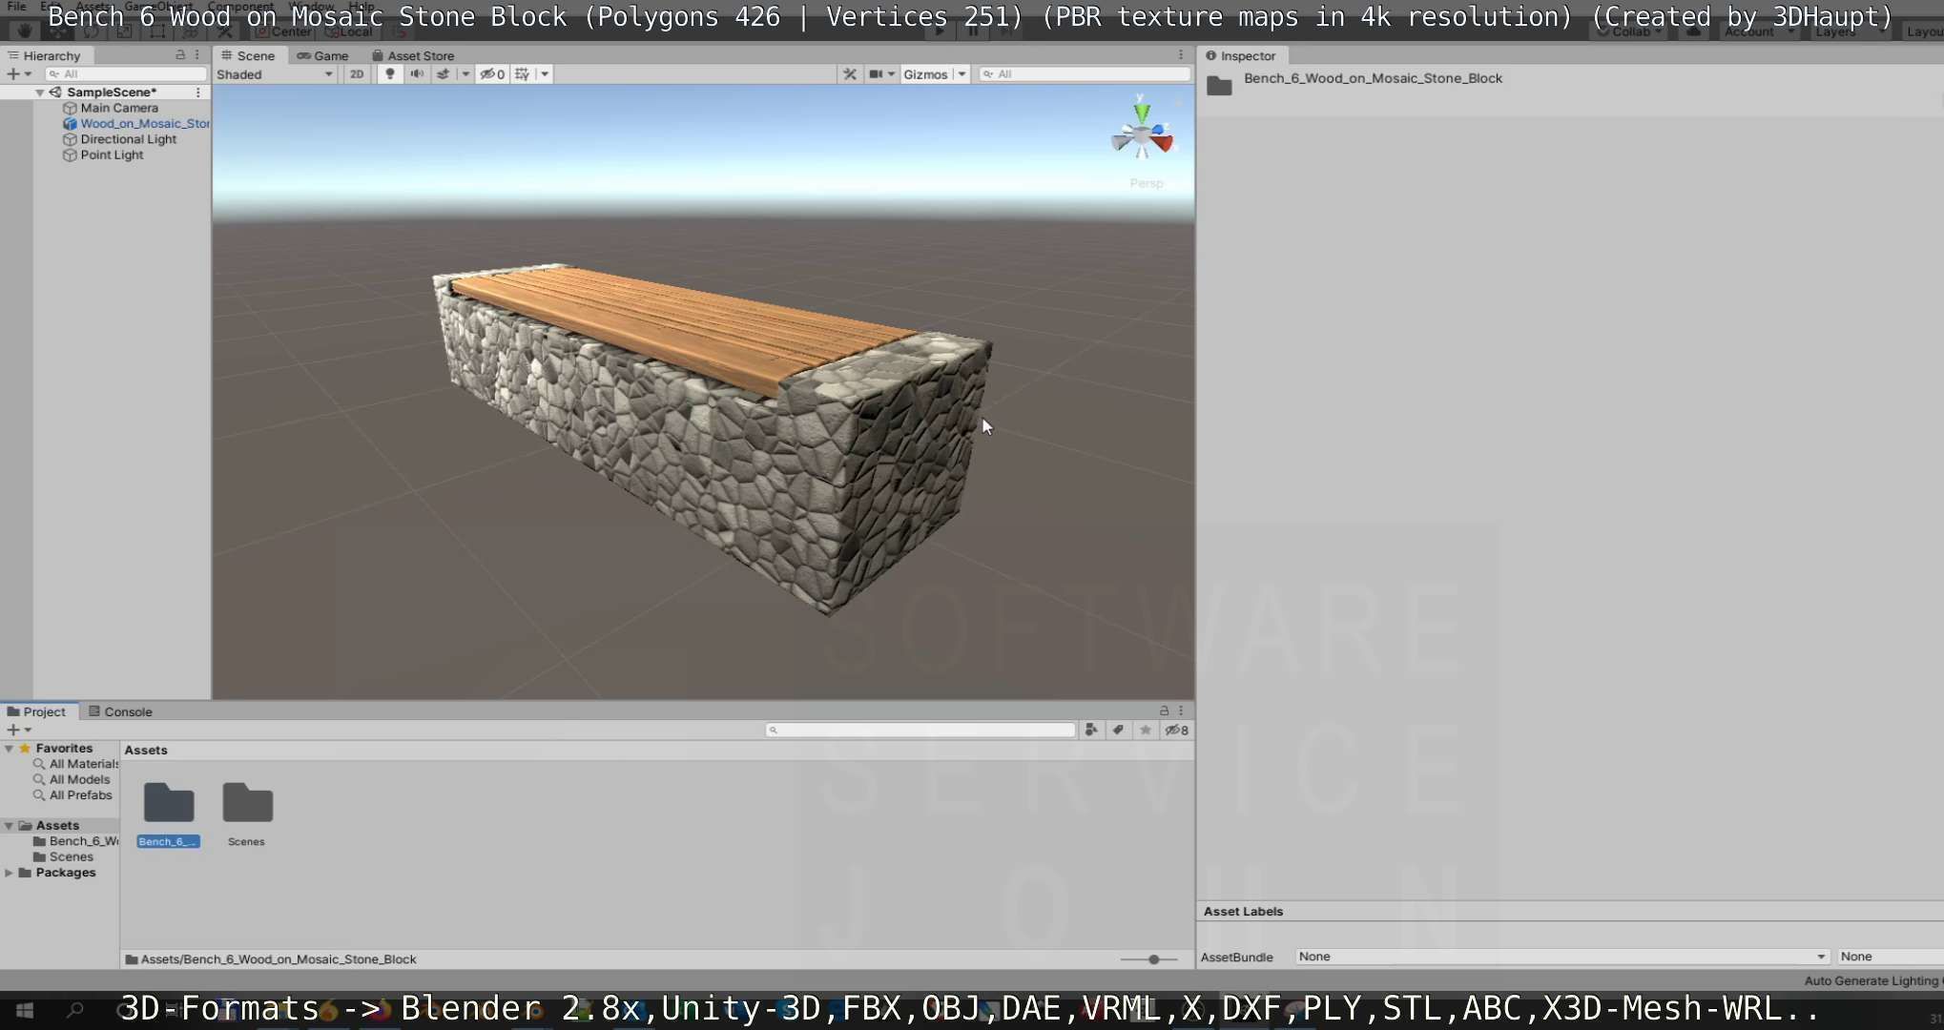Toggle hidden objects visibility icon showing 0
Viewport: 1944px width, 1030px height.
click(x=492, y=73)
